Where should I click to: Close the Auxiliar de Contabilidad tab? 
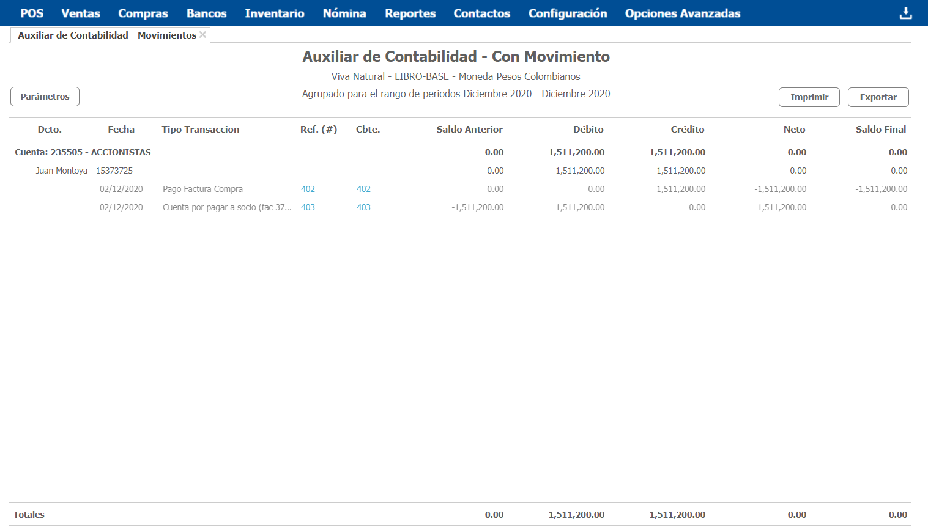(203, 35)
